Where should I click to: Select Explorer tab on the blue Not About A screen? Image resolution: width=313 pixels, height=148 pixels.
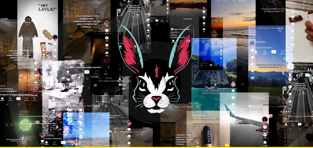pos(266,28)
